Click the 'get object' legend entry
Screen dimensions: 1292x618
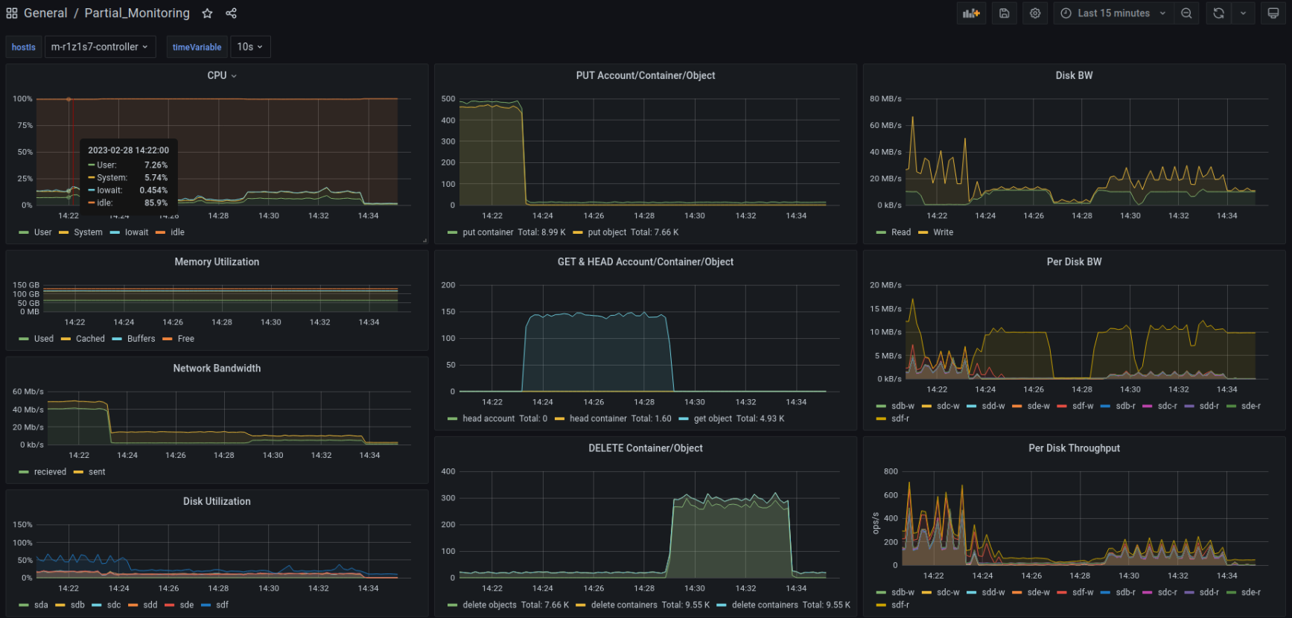tap(713, 418)
